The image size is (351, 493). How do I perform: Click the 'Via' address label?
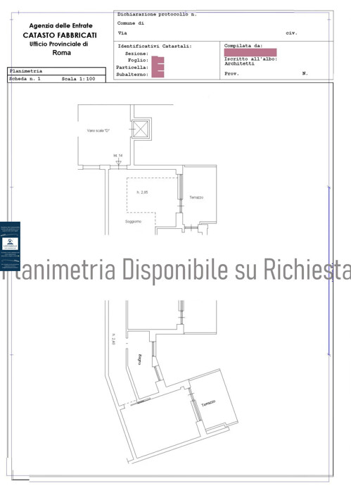122,33
